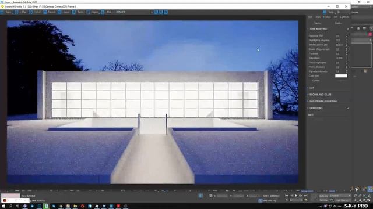Screen dimensions: 373x209
Task: Open the DR tab
Action: pos(336,17)
